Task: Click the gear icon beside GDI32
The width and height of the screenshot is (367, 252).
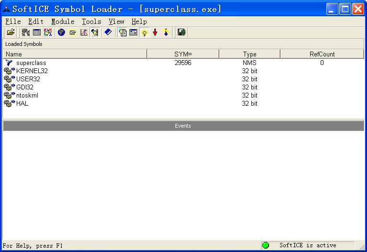Action: coord(10,87)
